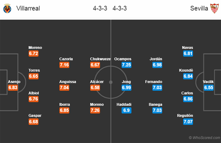Click Villarreal's 4-3-3 formation text
This screenshot has height=143, width=221.
100,8
